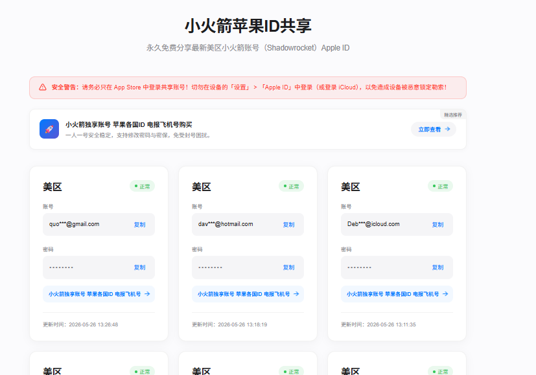Click the 精选推荐 tag on promo banner
Image resolution: width=536 pixels, height=375 pixels.
point(453,115)
